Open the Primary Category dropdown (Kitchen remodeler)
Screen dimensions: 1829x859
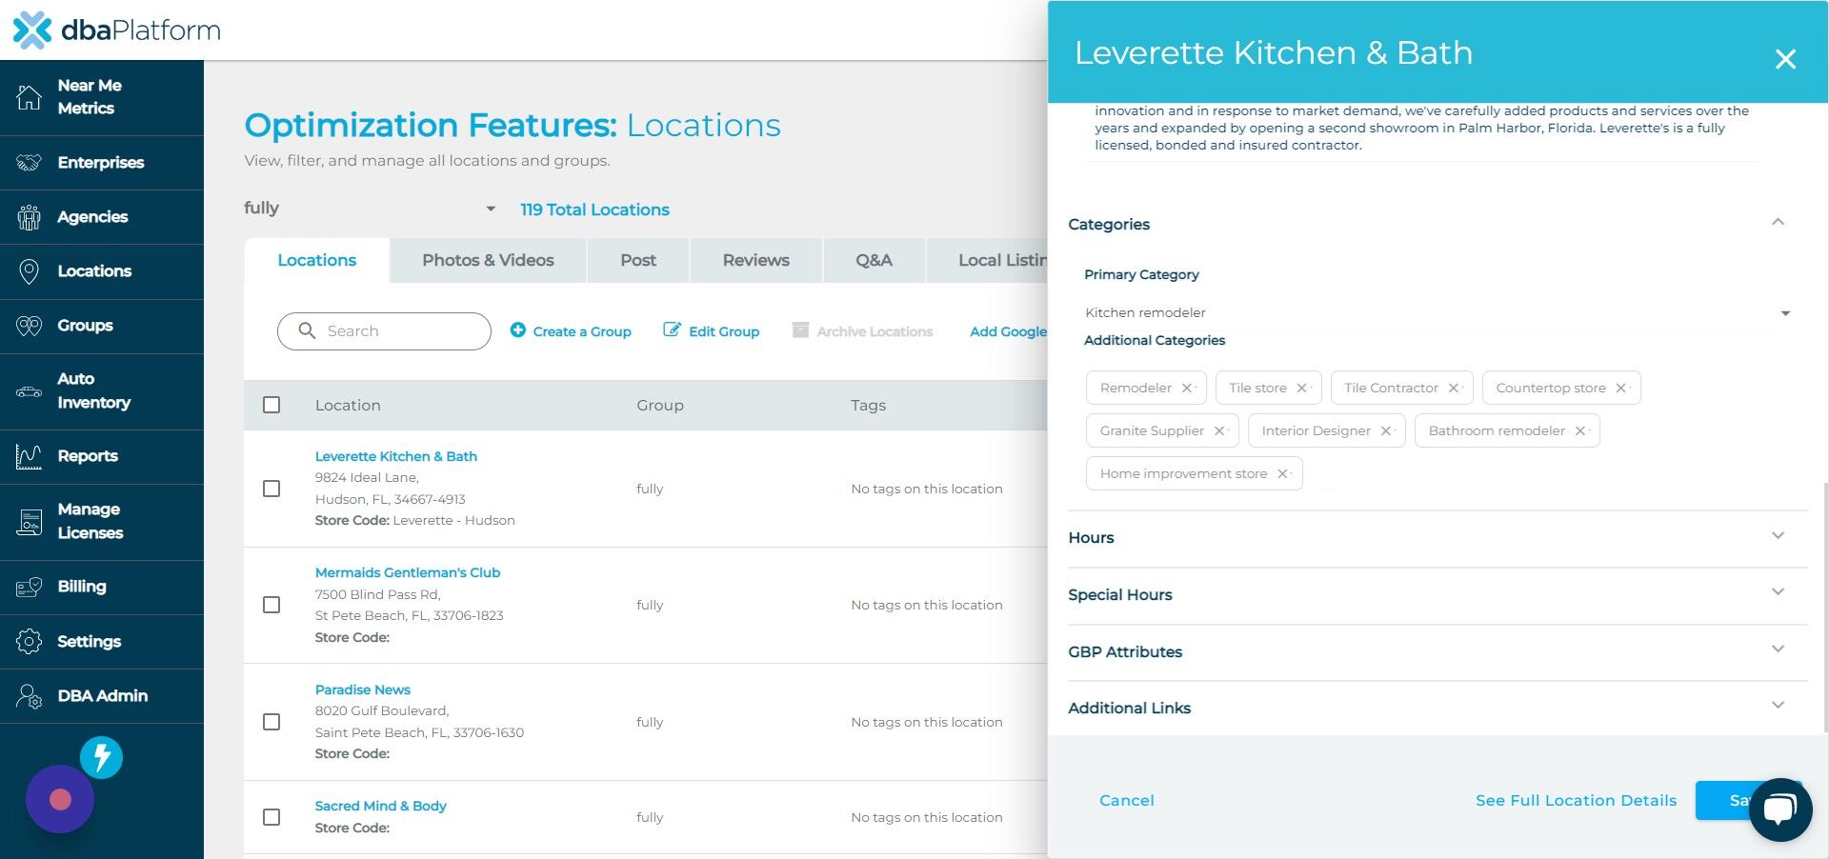(1438, 312)
